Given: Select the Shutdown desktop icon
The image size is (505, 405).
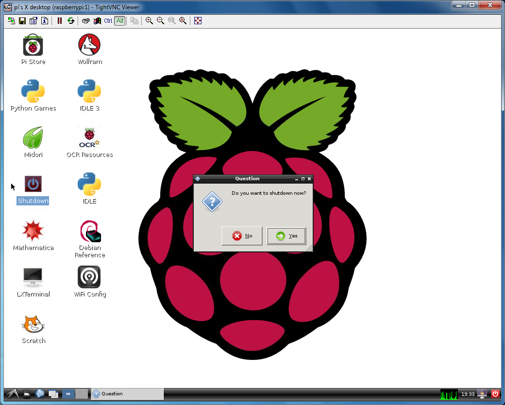Looking at the screenshot, I should (x=33, y=189).
